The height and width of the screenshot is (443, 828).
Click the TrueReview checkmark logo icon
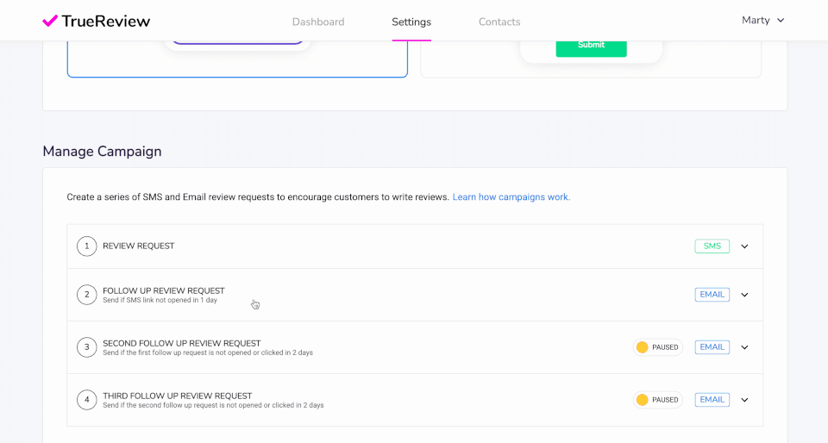point(50,21)
